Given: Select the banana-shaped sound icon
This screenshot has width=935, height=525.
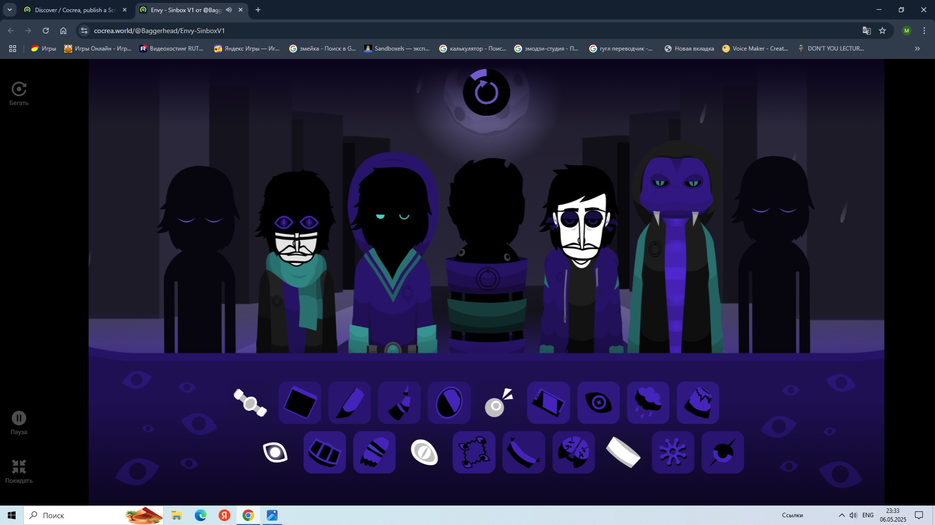Looking at the screenshot, I should [x=524, y=452].
